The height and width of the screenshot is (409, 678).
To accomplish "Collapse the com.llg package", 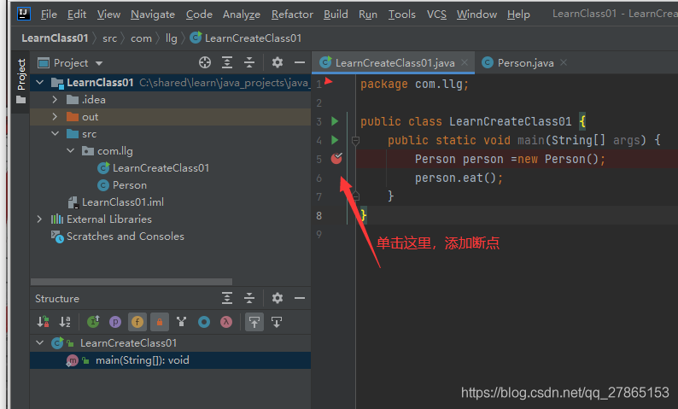I will (71, 150).
